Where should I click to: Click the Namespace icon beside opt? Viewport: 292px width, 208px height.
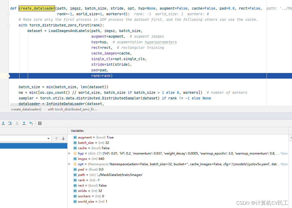click(x=75, y=164)
